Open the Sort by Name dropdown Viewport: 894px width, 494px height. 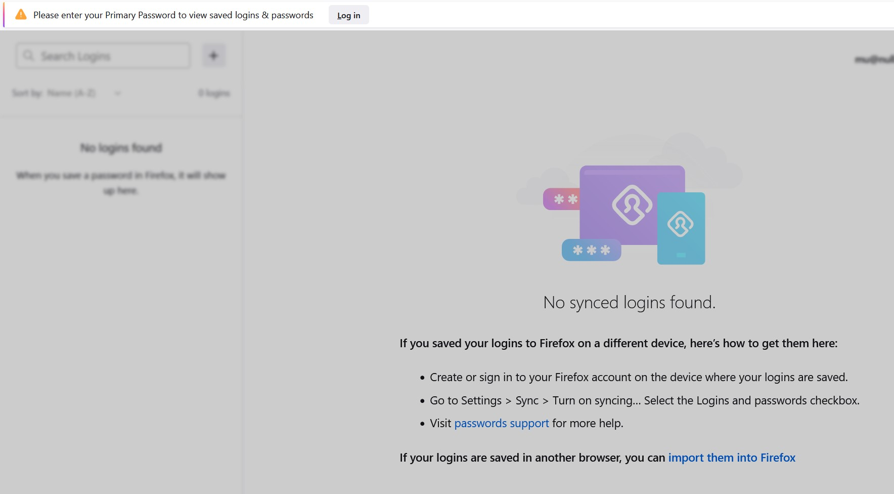coord(83,93)
